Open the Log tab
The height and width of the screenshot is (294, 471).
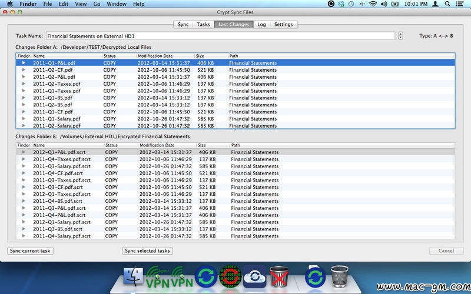tap(261, 24)
